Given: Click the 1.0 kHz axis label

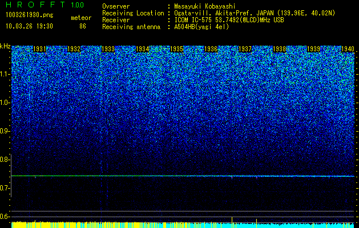Looking at the screenshot, I should click(x=5, y=103).
